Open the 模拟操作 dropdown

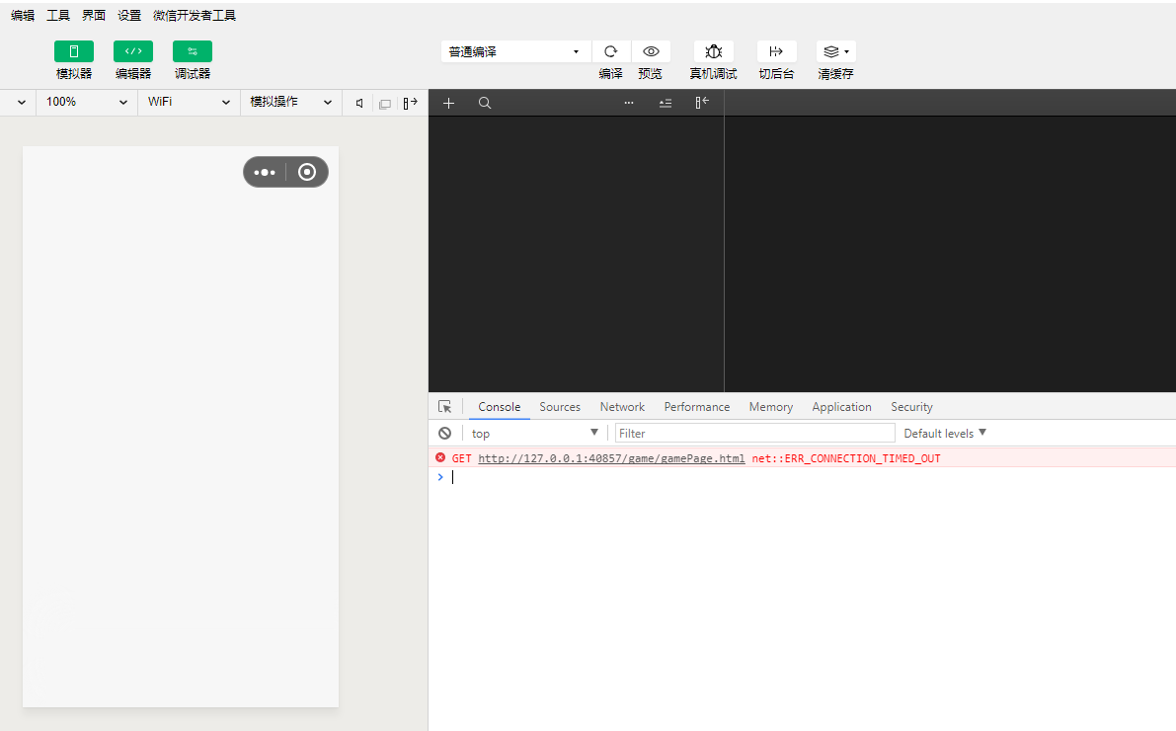point(291,102)
